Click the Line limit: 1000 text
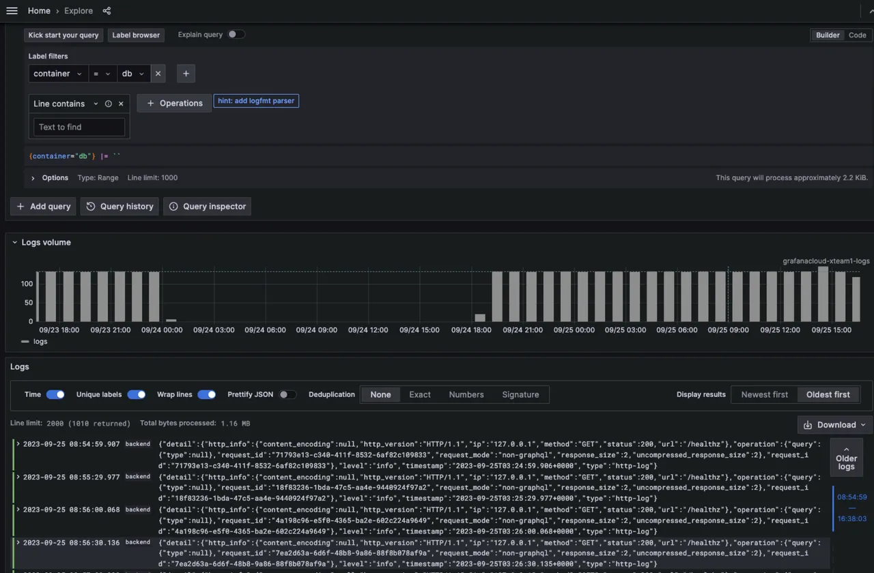The height and width of the screenshot is (573, 874). (x=152, y=178)
